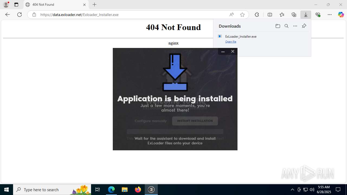Open profile avatar icon

click(x=6, y=5)
